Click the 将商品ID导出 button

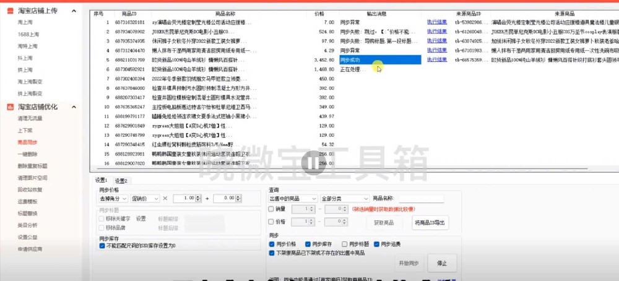coord(430,223)
